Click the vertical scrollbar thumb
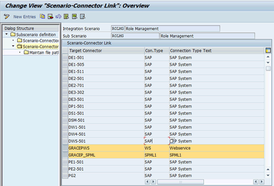The image size is (274, 186). pyautogui.click(x=268, y=68)
